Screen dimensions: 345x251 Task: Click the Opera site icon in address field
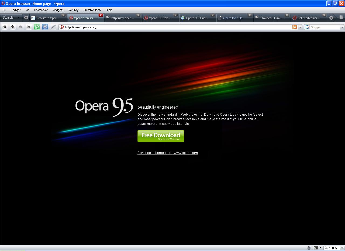[x=62, y=27]
